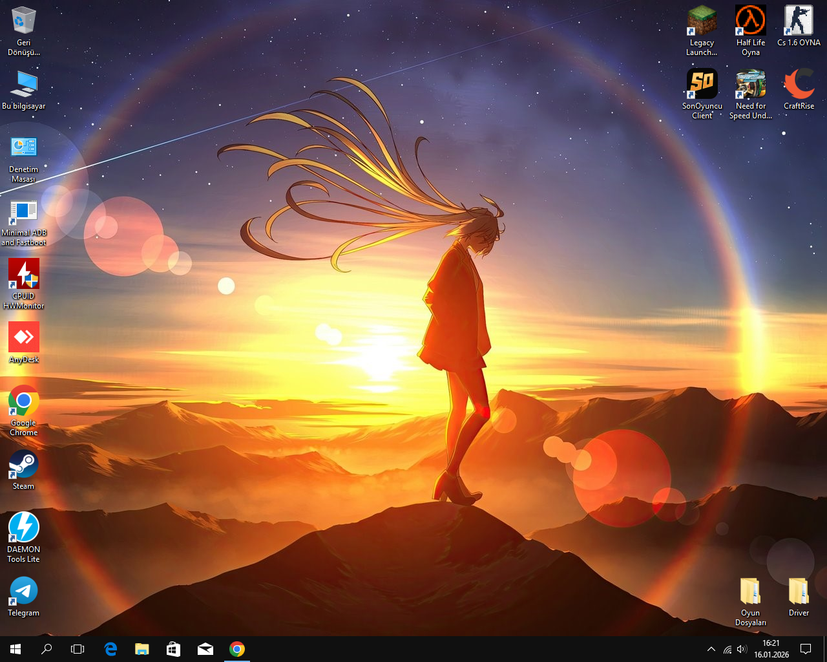Viewport: 827px width, 662px height.
Task: Select the SonOyuncu Client shortcut
Action: point(702,94)
